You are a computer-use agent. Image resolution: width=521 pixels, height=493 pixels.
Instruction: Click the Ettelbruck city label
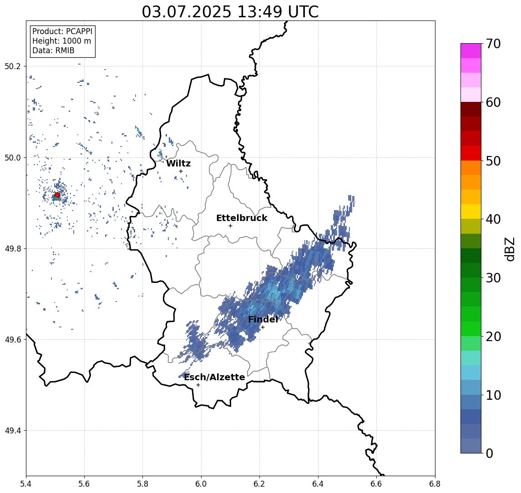pyautogui.click(x=242, y=218)
